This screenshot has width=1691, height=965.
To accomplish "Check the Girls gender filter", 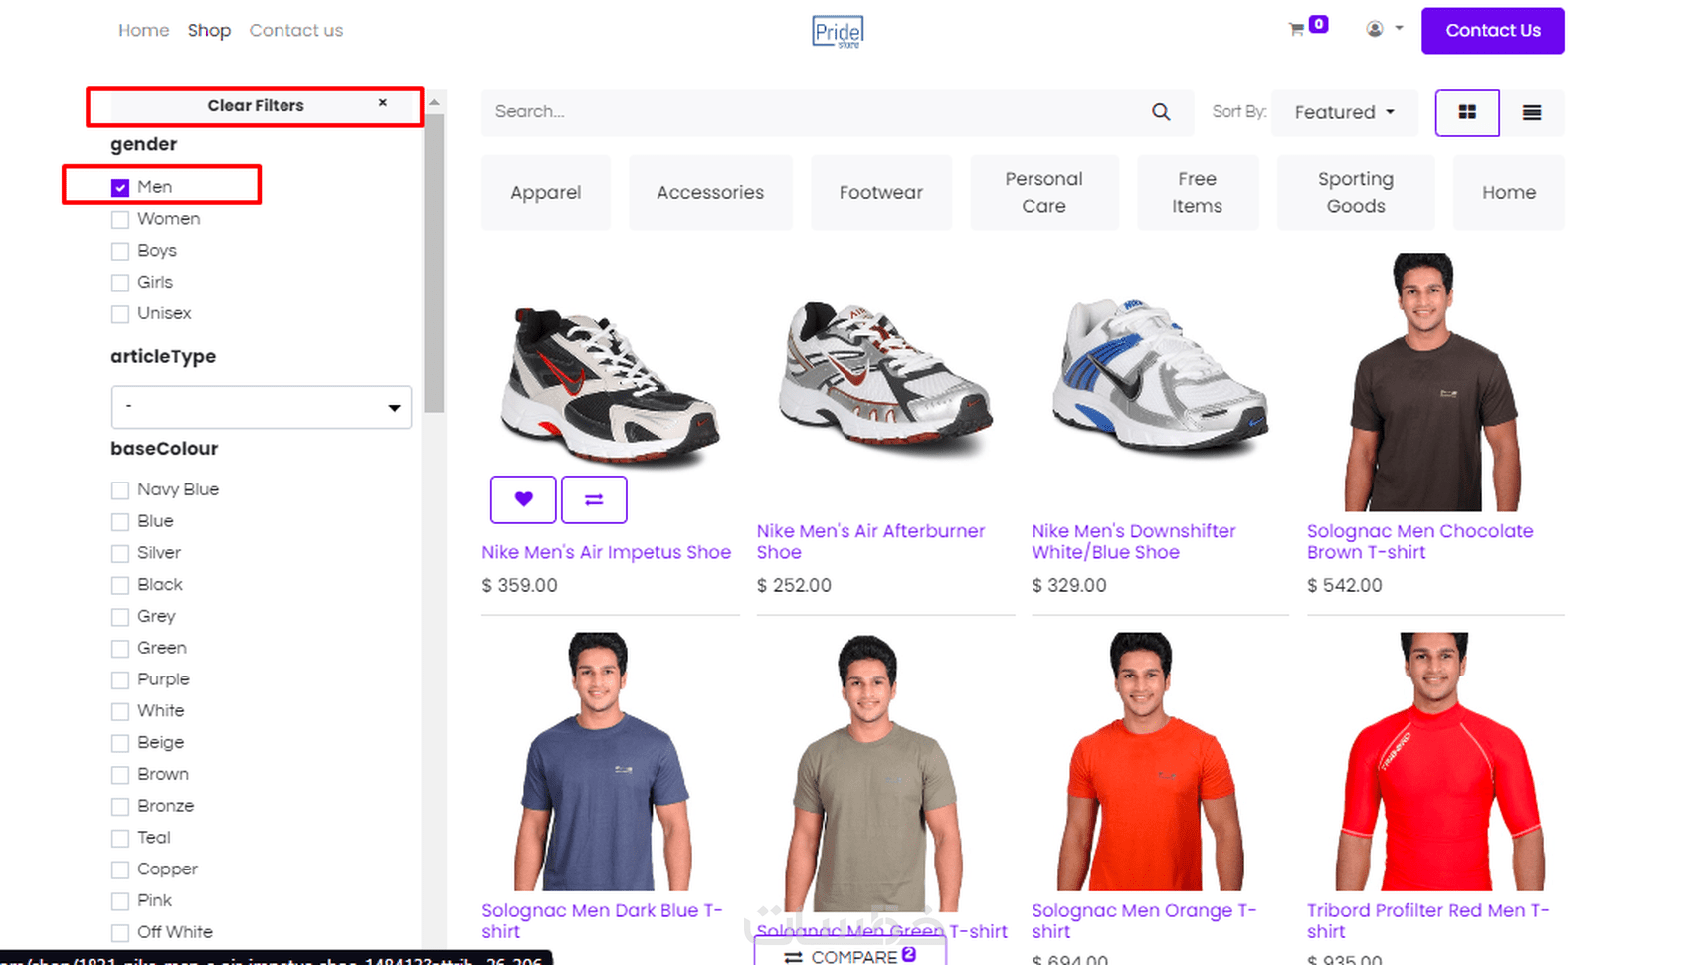I will pyautogui.click(x=120, y=283).
